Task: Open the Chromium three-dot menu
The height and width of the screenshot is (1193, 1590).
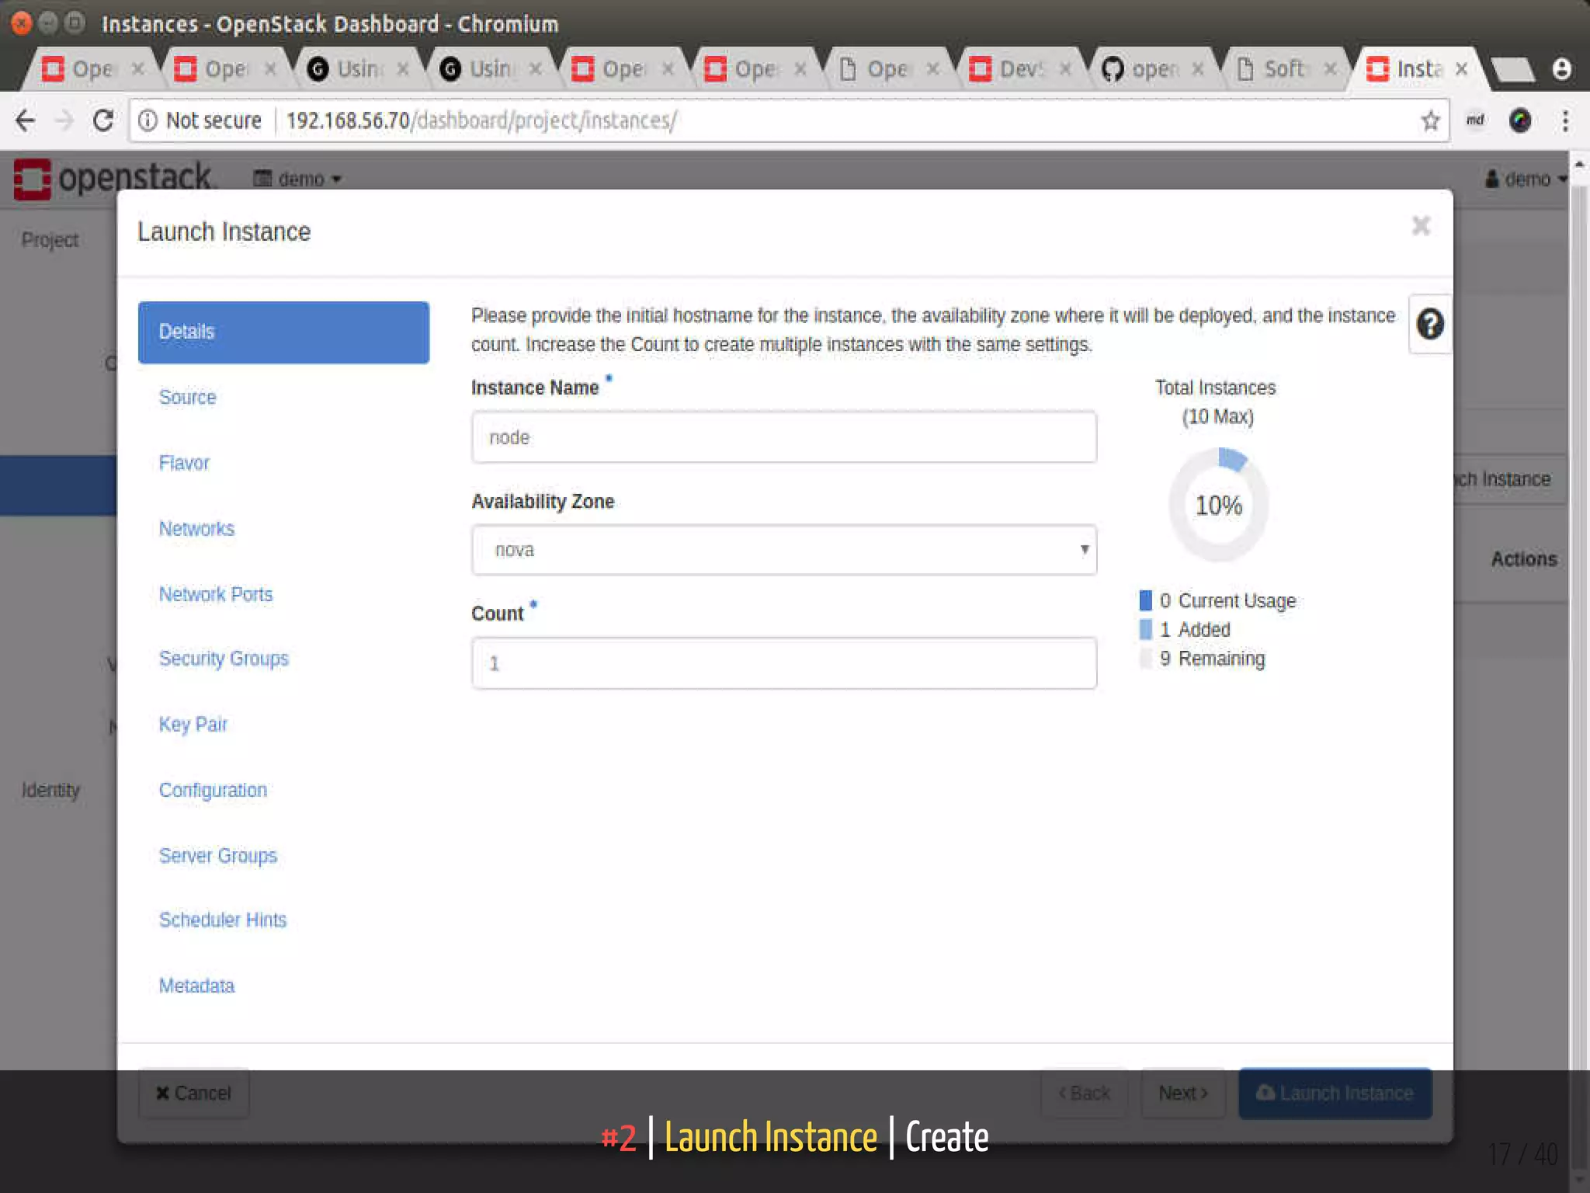Action: point(1565,120)
